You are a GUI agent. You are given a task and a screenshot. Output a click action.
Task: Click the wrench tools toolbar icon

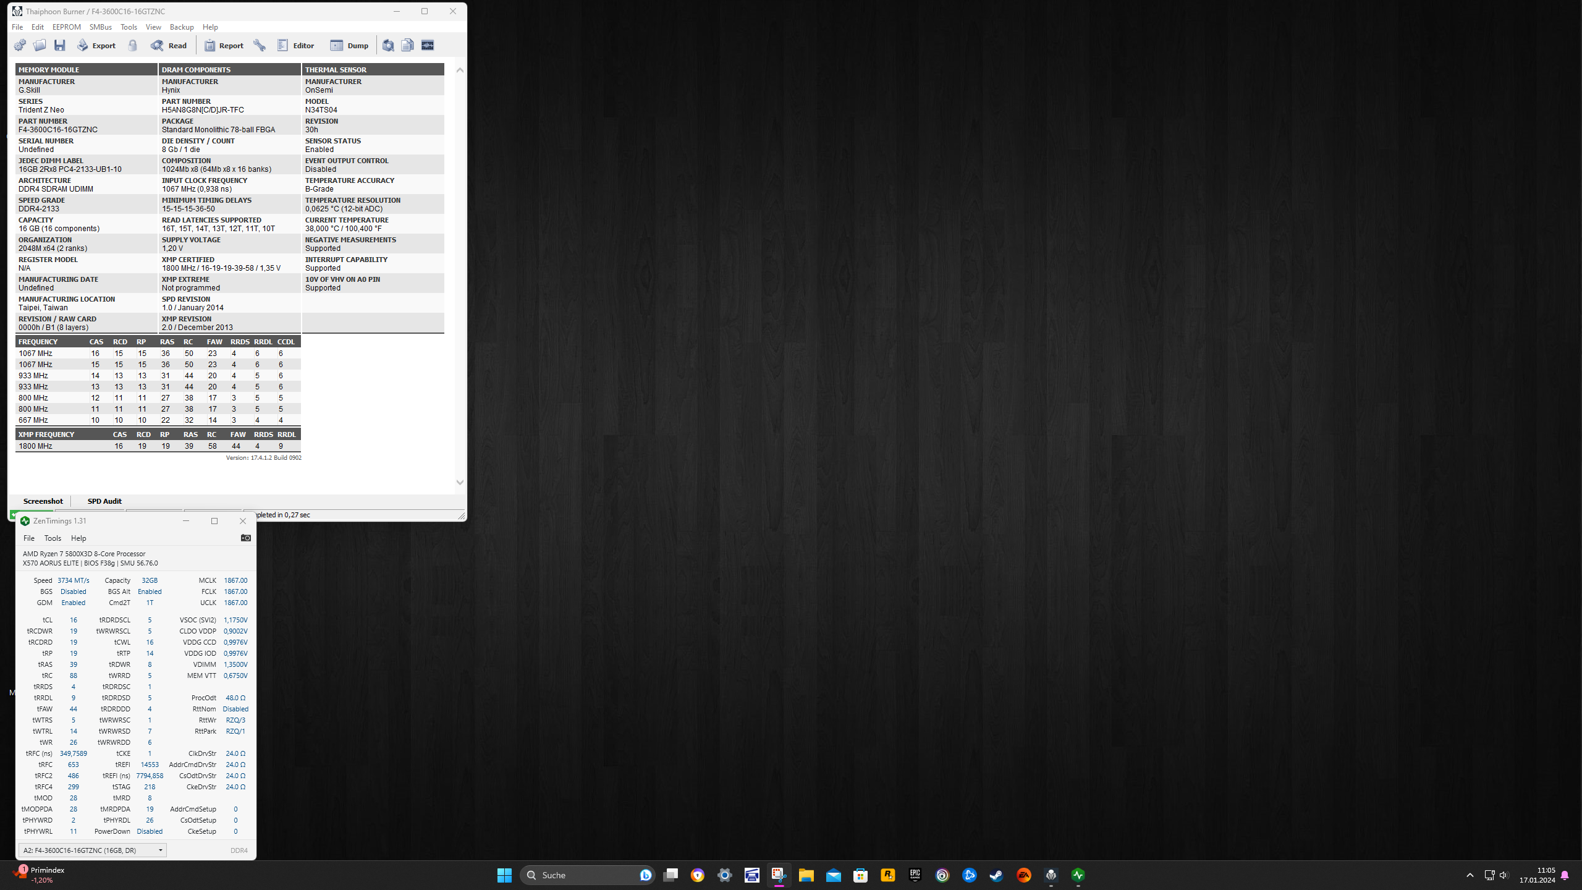[x=260, y=45]
